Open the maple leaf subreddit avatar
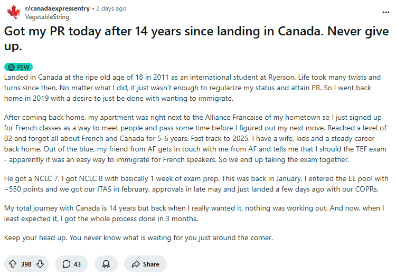 (x=13, y=12)
